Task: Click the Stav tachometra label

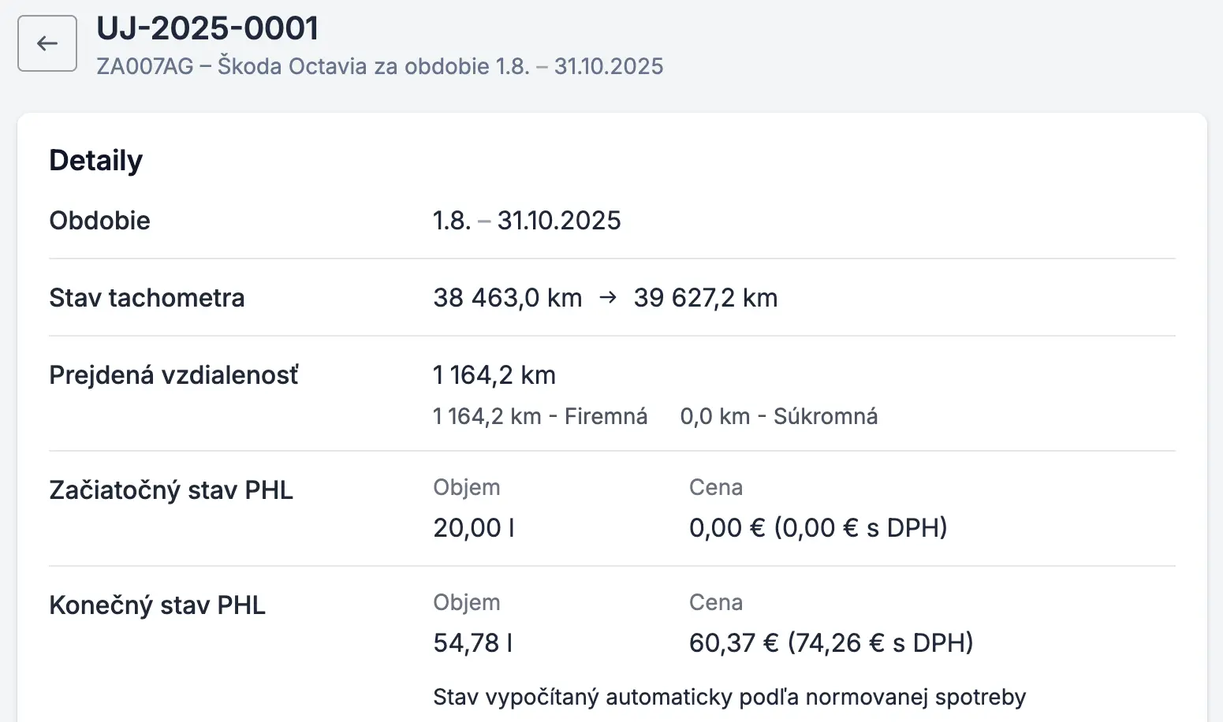Action: click(x=147, y=298)
